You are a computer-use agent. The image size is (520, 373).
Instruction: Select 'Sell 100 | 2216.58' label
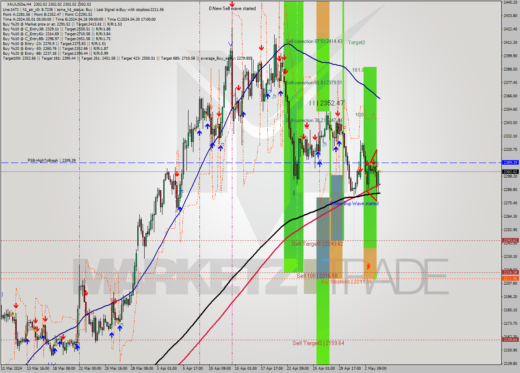pos(317,276)
